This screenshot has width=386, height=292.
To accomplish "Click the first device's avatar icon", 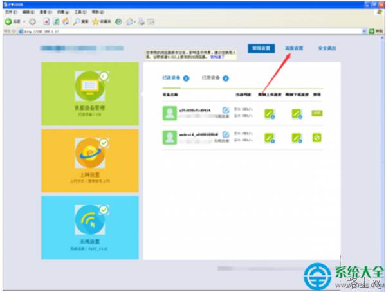I will pos(170,113).
